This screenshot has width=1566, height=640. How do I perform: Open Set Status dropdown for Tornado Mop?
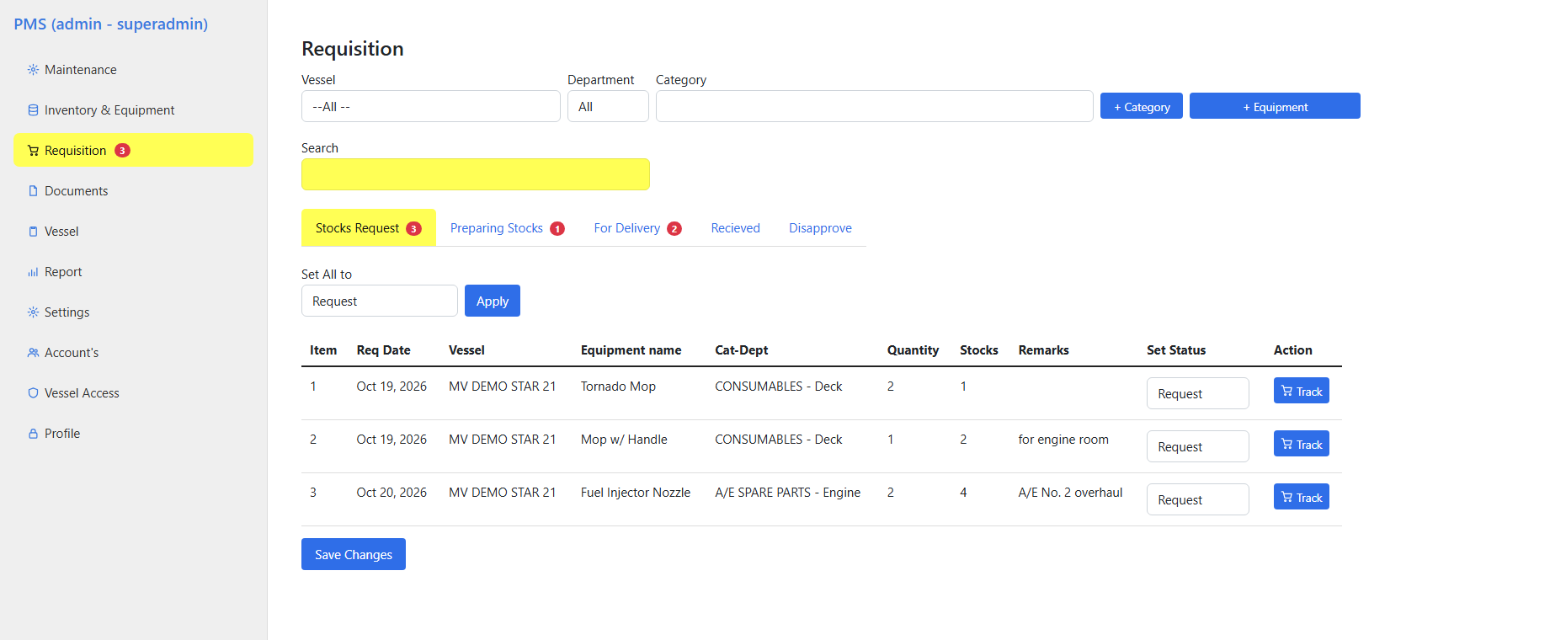[x=1198, y=393]
